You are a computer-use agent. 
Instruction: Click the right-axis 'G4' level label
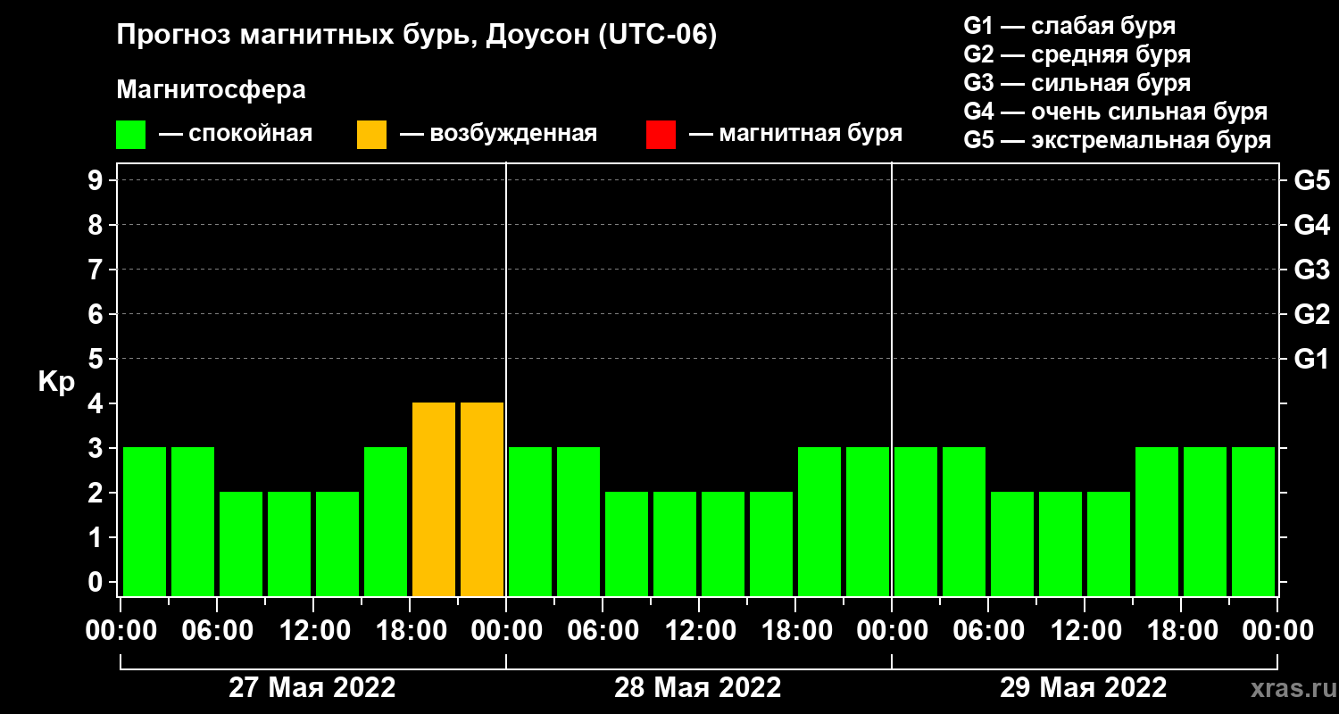(1311, 225)
